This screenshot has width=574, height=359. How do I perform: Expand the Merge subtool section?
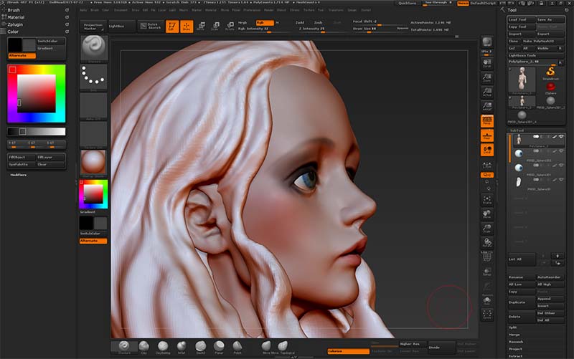(x=514, y=335)
